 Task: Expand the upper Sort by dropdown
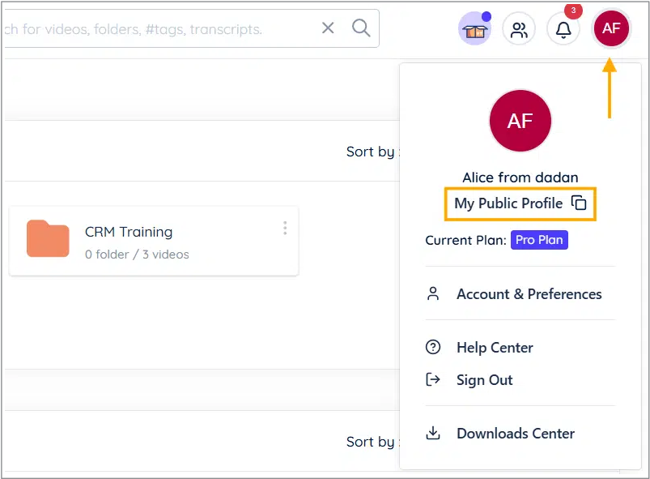[x=372, y=152]
